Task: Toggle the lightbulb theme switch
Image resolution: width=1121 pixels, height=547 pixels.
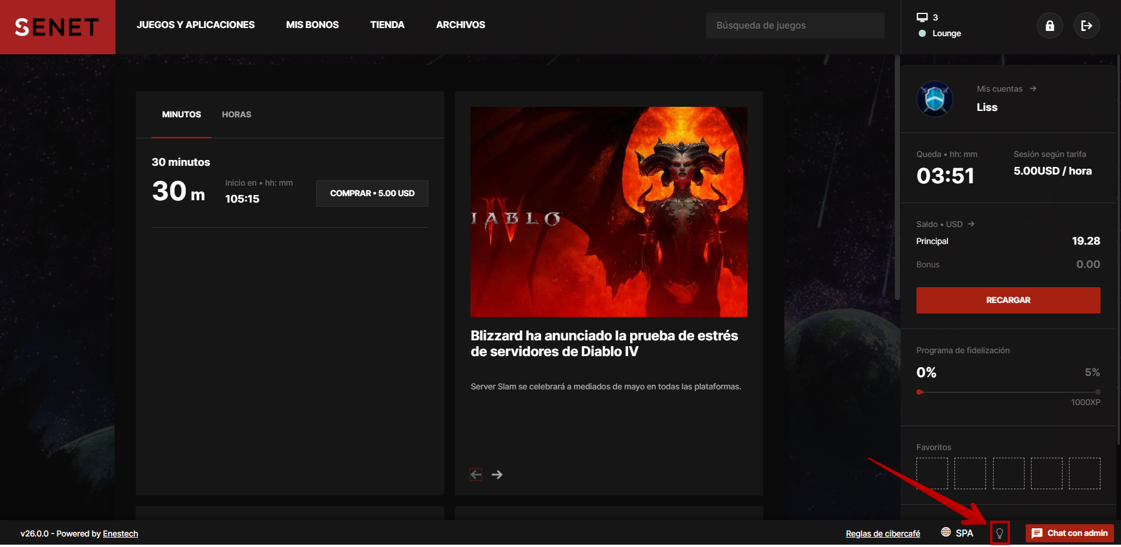Action: [1000, 533]
